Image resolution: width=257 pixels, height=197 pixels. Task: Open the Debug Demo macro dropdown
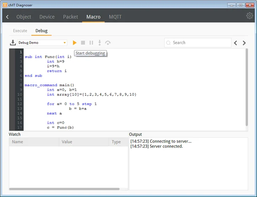pos(42,43)
